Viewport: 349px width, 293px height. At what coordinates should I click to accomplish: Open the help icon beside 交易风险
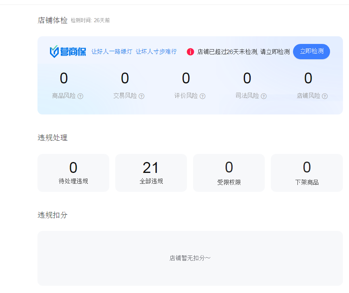pos(142,96)
